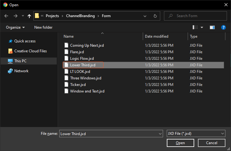The height and width of the screenshot is (151, 231).
Task: Refresh the Form folder listing
Action: coord(155,16)
